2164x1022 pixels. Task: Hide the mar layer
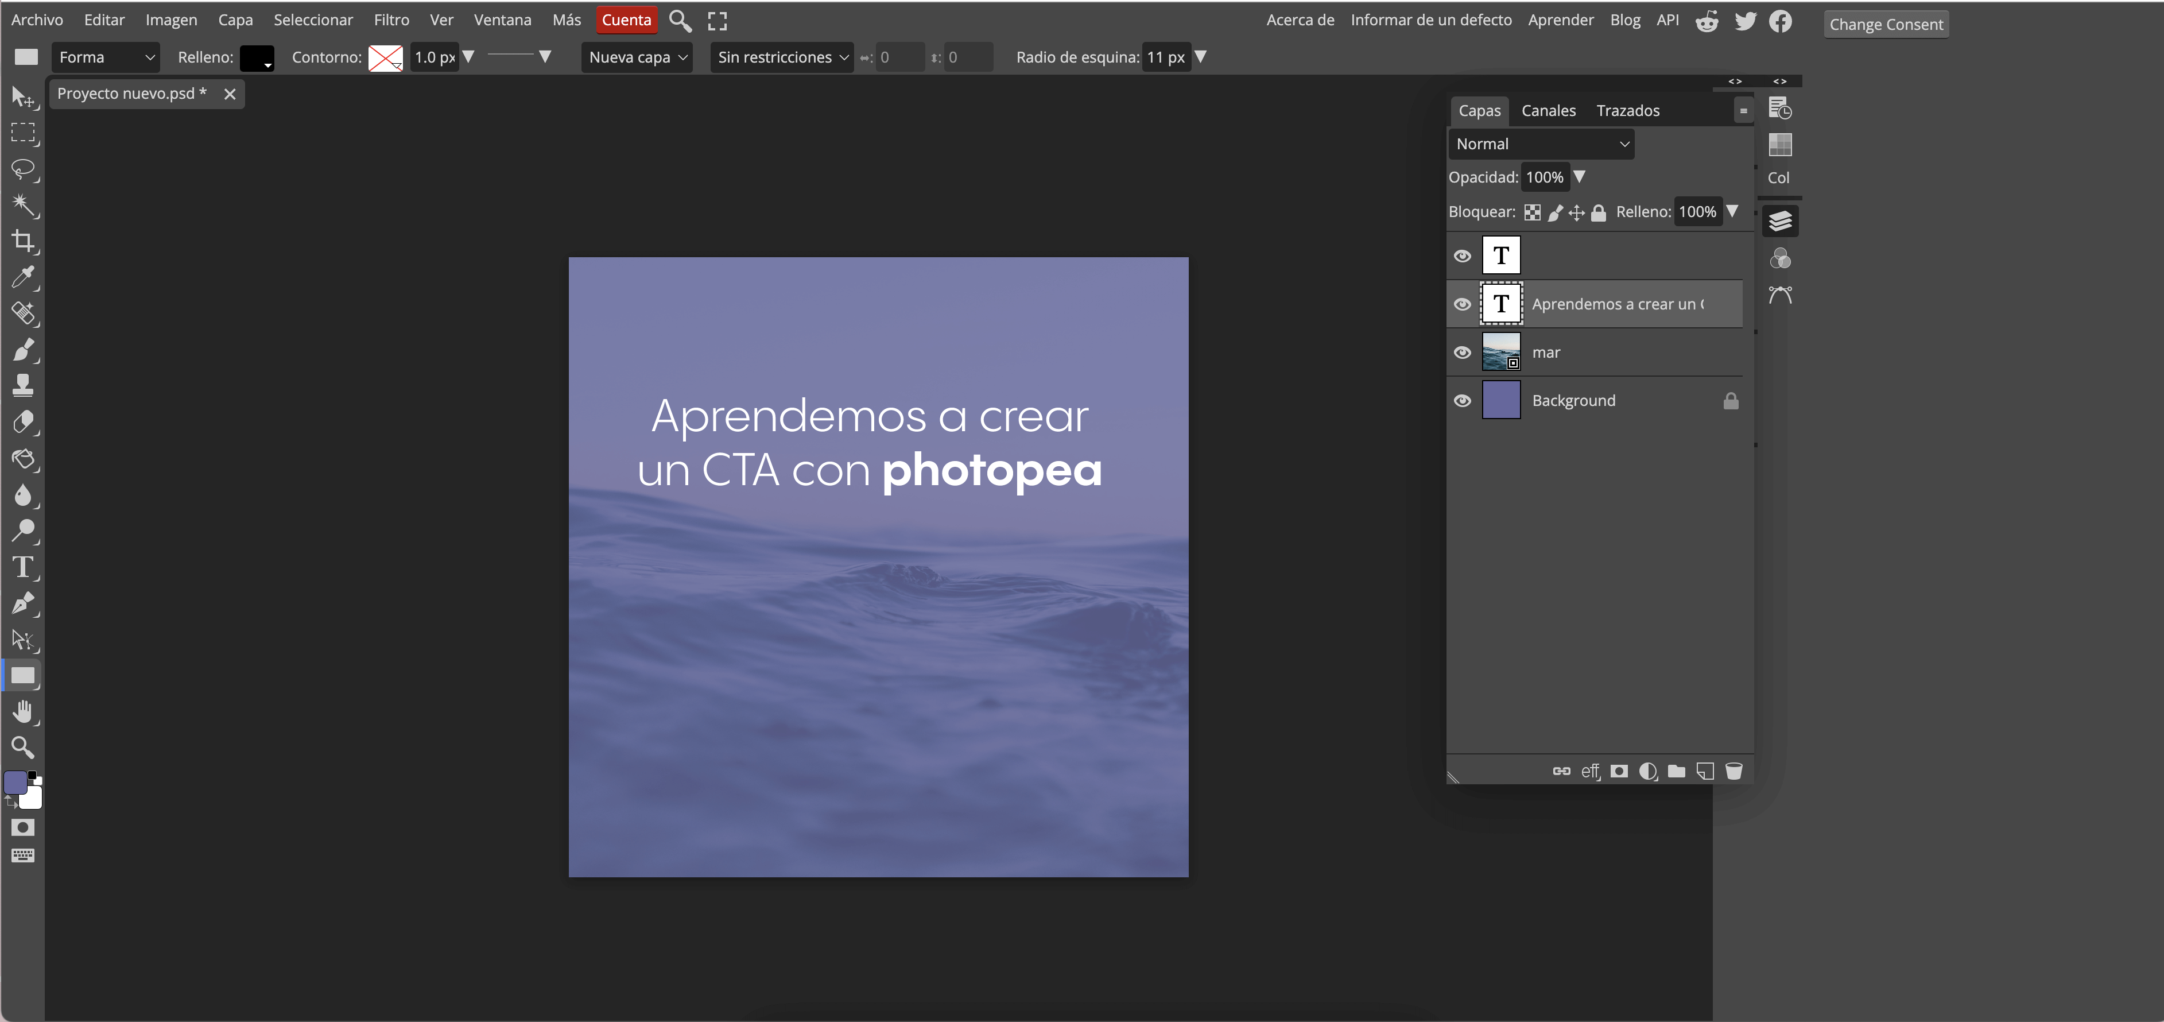click(1462, 352)
